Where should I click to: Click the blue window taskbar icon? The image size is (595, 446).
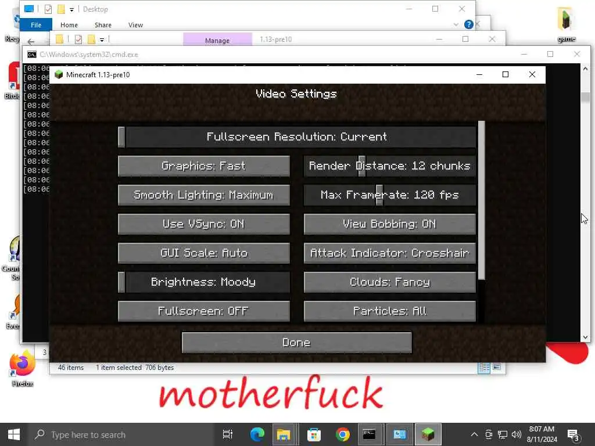tap(399, 434)
